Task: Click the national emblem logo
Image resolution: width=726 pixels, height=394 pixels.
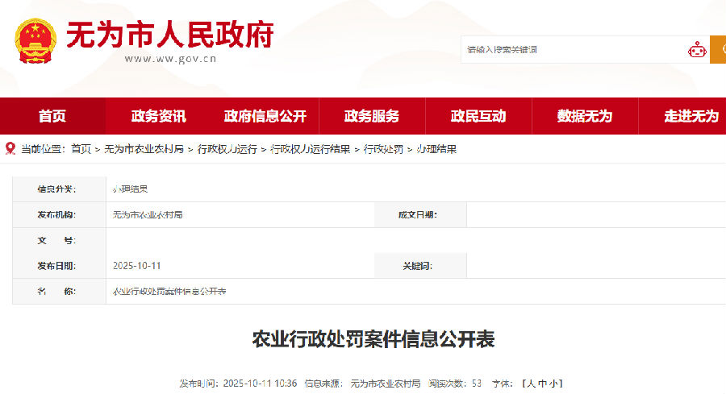Action: point(35,41)
